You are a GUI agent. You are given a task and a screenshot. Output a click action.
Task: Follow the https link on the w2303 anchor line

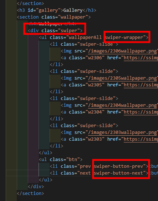(x=141, y=139)
